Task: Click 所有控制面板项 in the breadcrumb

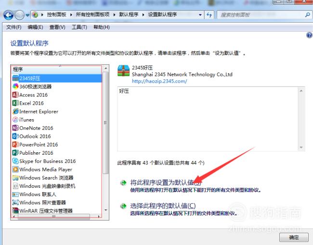Action: click(x=92, y=14)
